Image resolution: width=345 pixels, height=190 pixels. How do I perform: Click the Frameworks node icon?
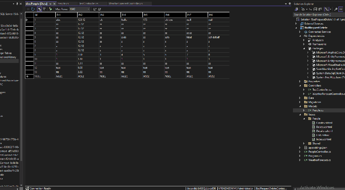[x=310, y=44]
